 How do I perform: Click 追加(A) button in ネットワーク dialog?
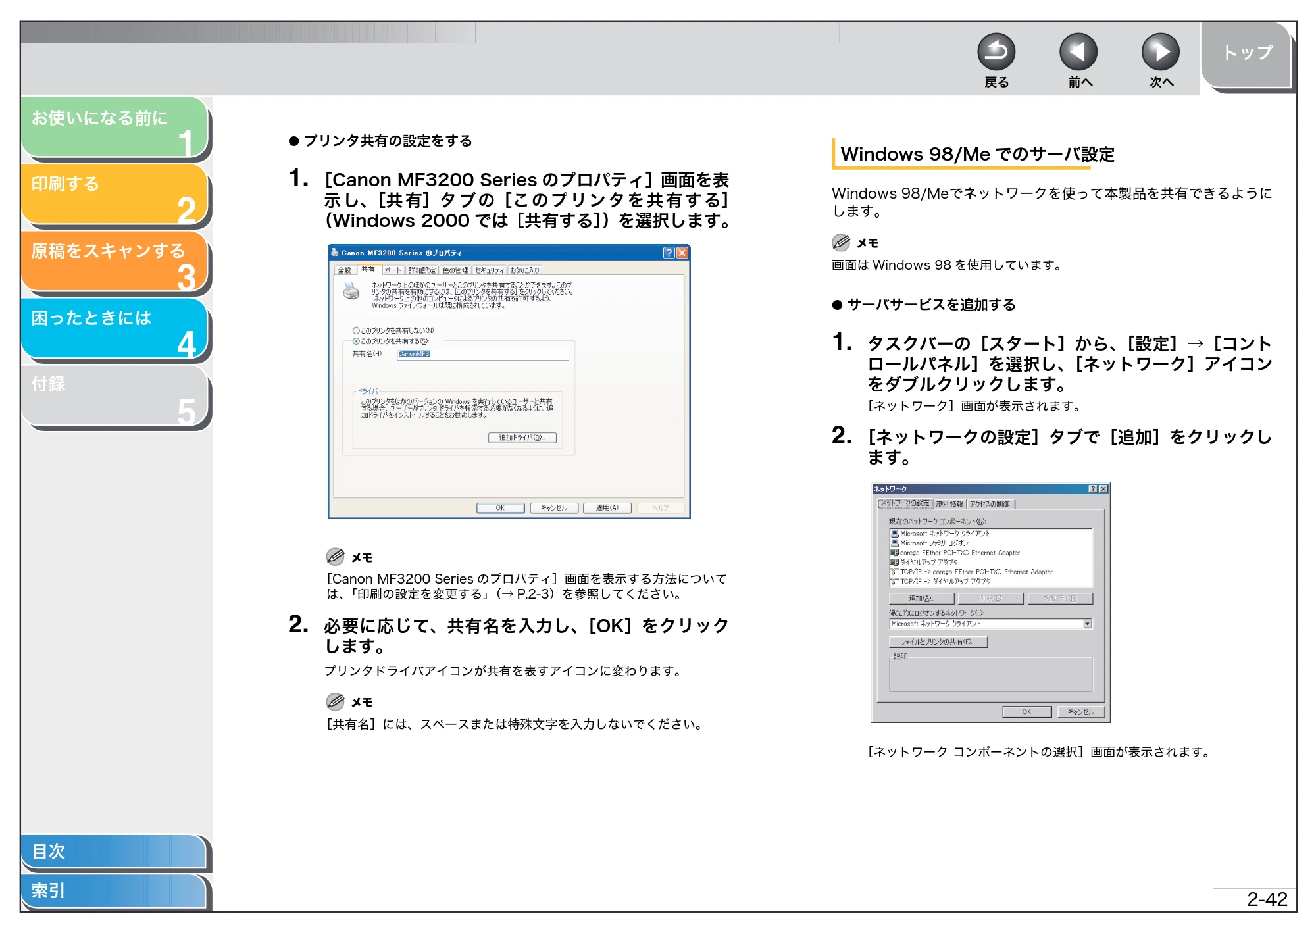pos(921,599)
